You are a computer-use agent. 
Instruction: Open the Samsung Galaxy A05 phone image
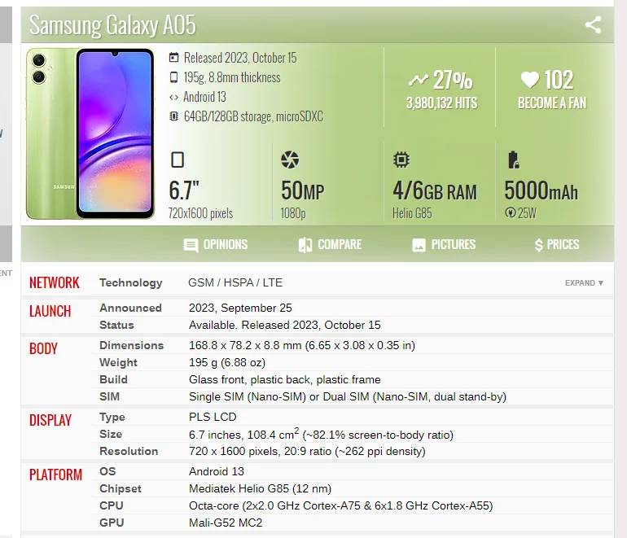coord(90,133)
